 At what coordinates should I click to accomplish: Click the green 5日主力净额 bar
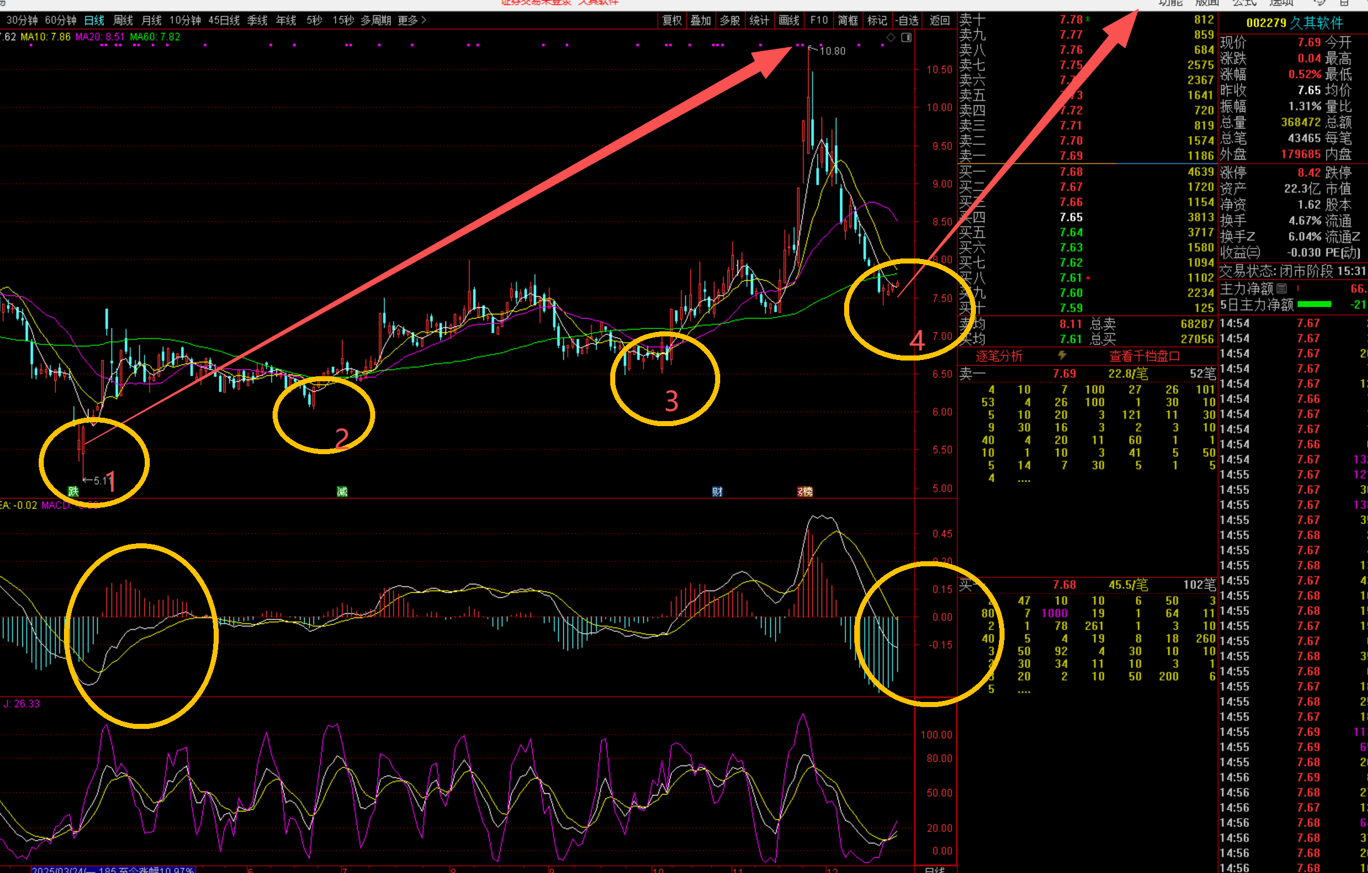pos(1314,304)
